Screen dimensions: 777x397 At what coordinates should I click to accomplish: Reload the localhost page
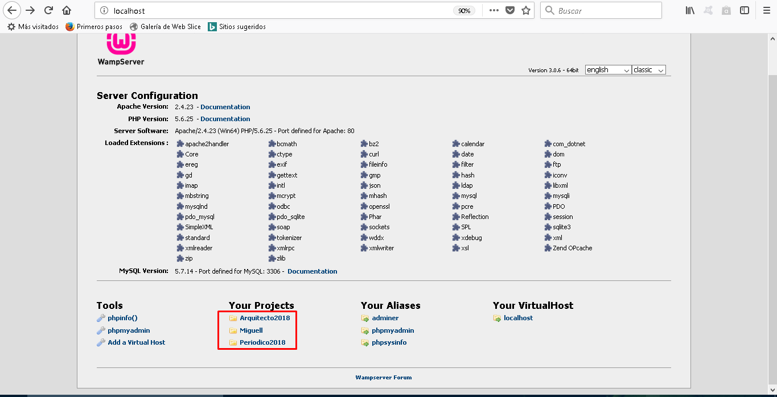click(x=49, y=10)
